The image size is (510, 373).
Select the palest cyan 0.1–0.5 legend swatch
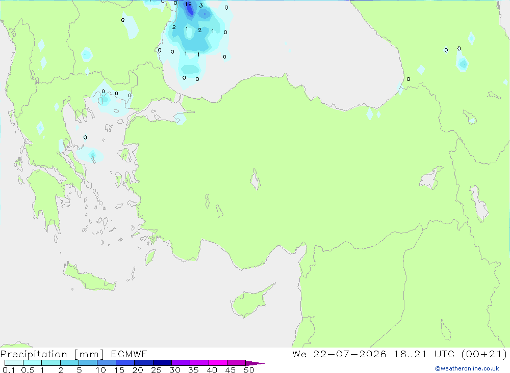point(14,363)
